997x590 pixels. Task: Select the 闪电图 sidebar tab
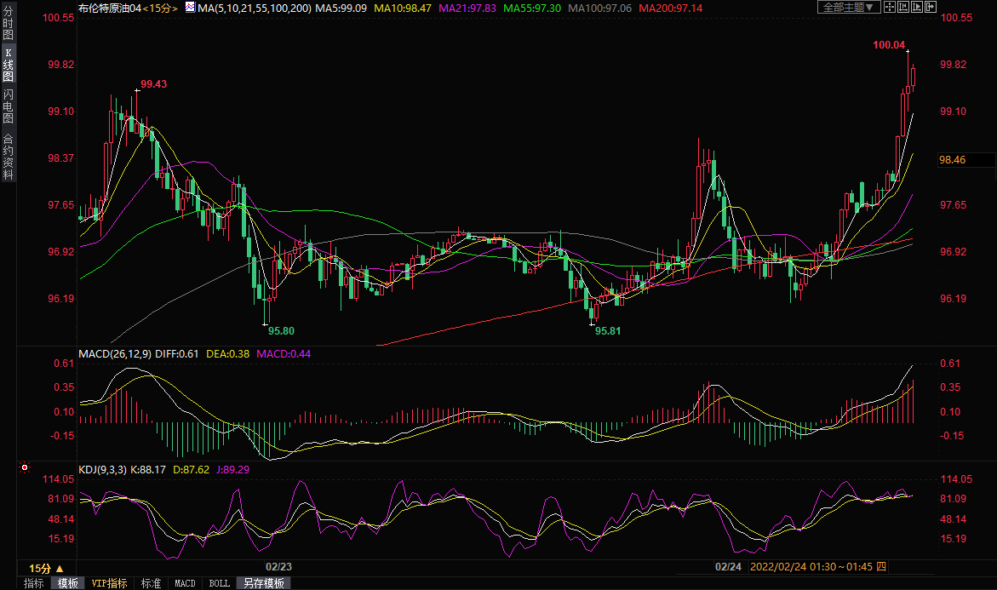pos(8,105)
